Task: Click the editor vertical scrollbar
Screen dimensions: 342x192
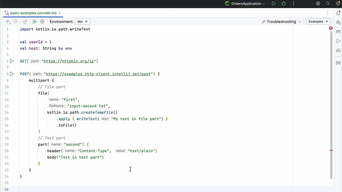Action: click(x=331, y=105)
